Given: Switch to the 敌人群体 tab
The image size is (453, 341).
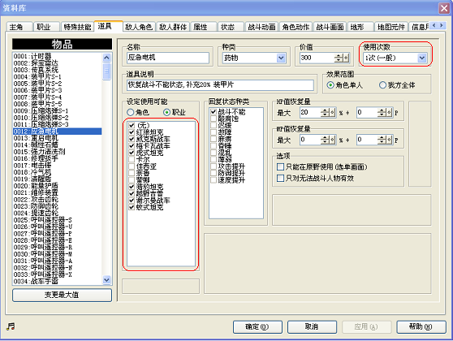Looking at the screenshot, I should [x=173, y=27].
